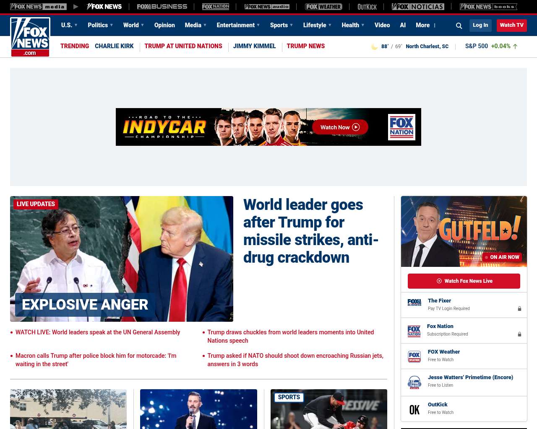
Task: Open the More menu dots icon
Action: click(435, 26)
